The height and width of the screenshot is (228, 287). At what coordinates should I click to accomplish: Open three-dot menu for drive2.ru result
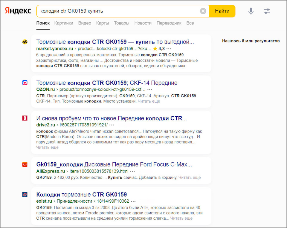pos(112,125)
